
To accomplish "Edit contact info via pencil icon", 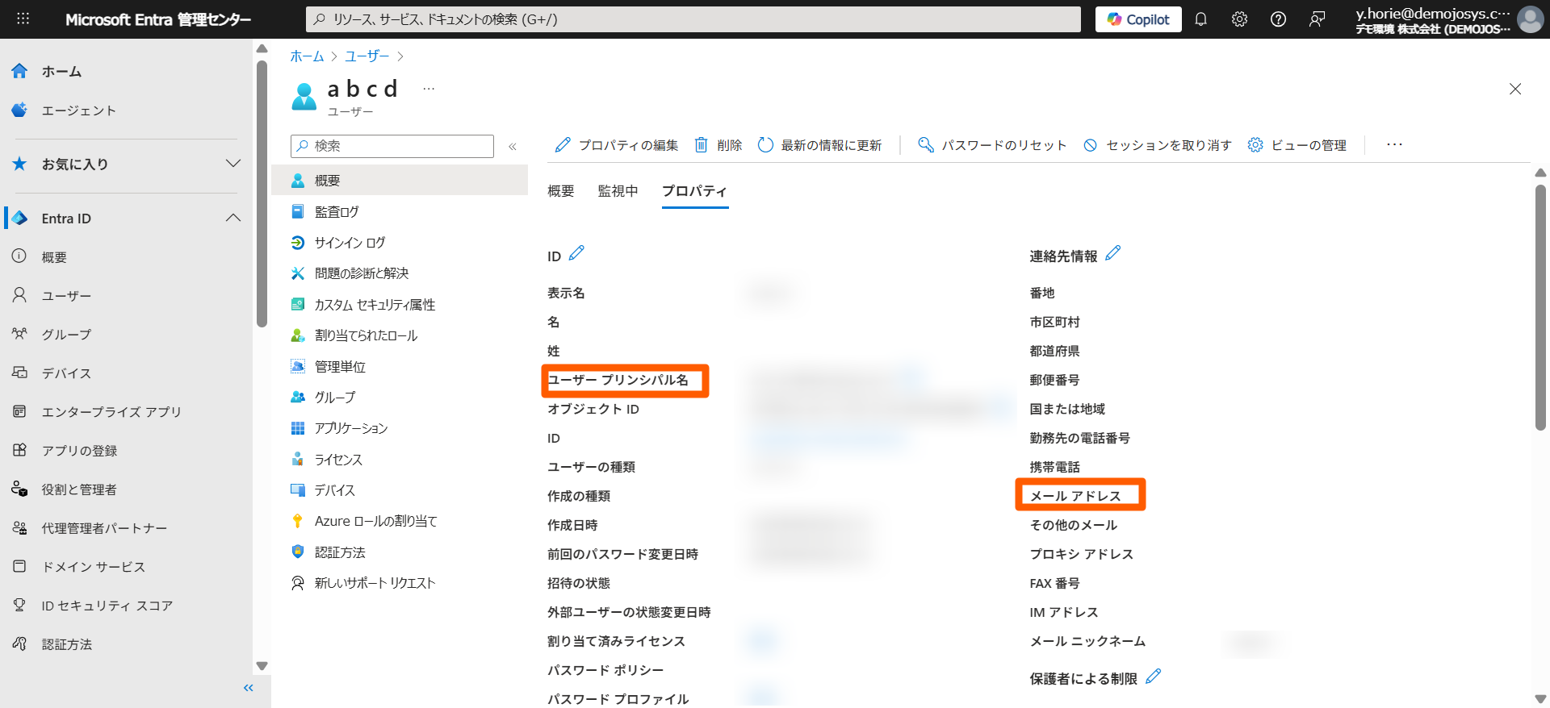I will 1112,253.
